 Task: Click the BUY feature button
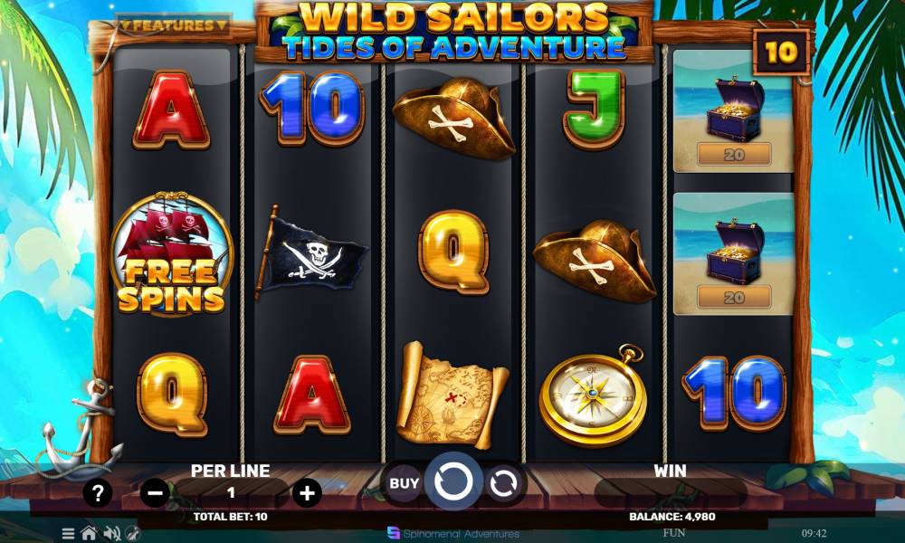tap(404, 483)
